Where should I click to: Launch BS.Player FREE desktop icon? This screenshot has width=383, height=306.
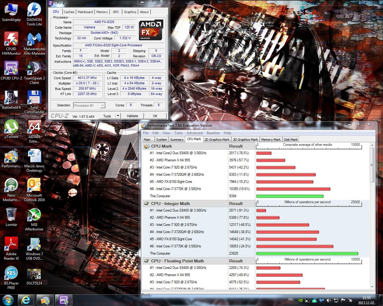[x=11, y=278]
